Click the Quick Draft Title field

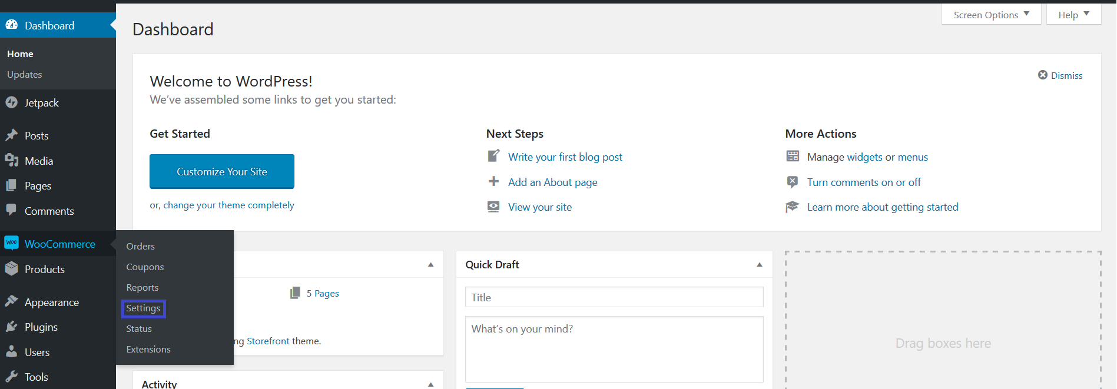click(614, 297)
